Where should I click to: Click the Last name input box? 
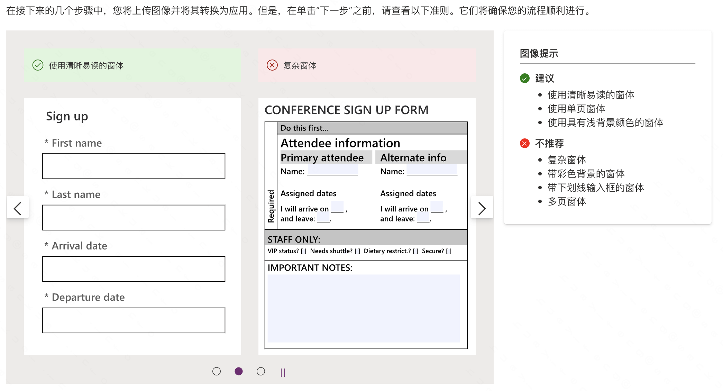134,218
